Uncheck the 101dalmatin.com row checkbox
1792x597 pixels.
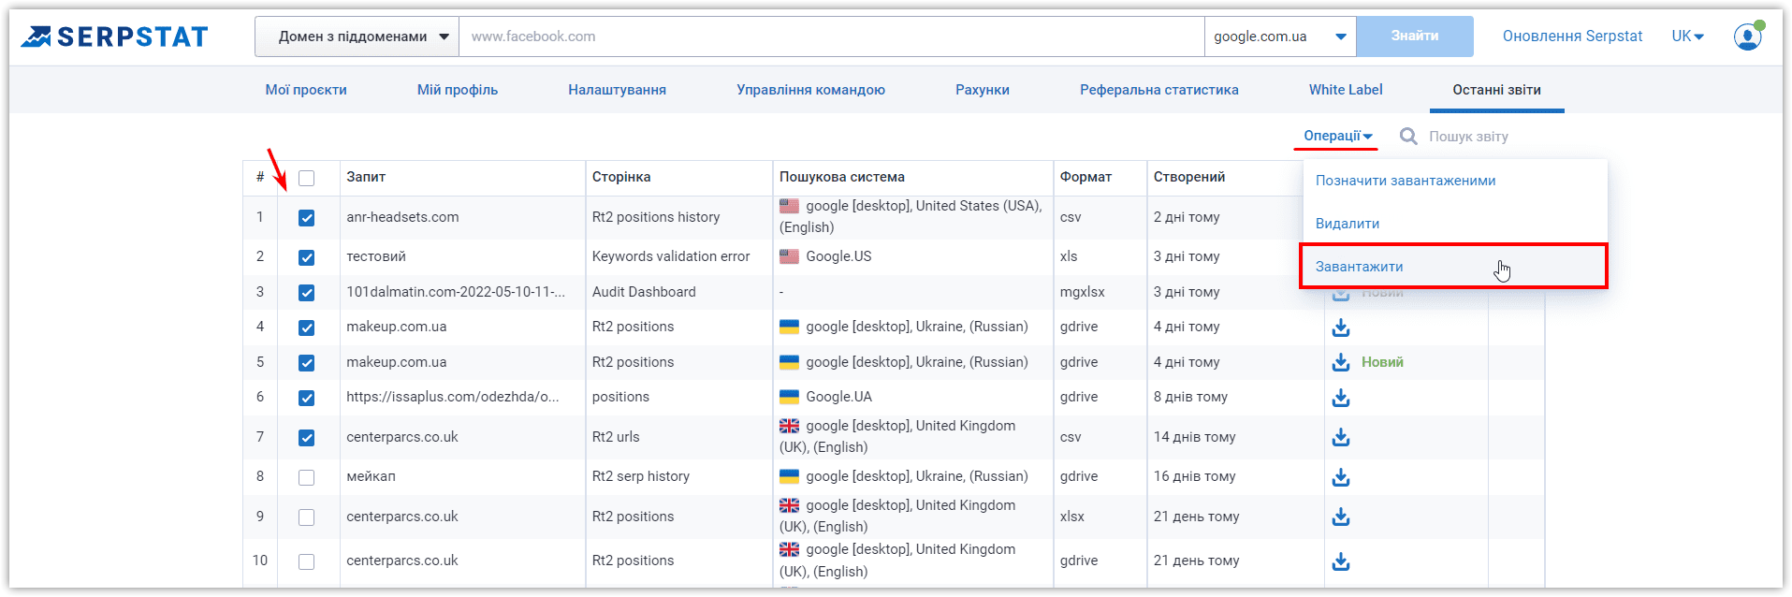(x=306, y=293)
